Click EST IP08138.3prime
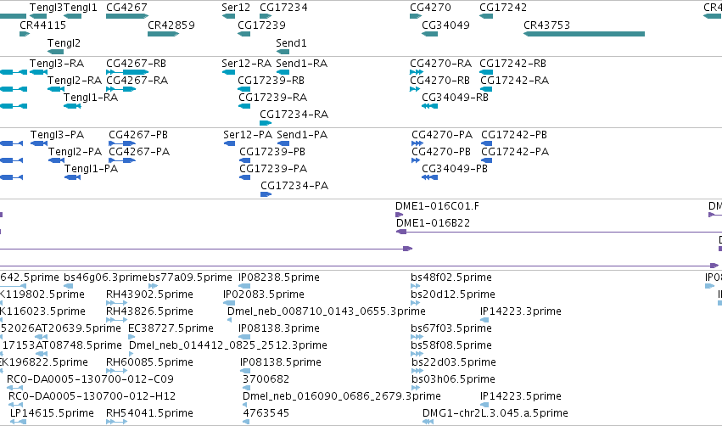Viewport: 722px width, 426px height. (278, 328)
